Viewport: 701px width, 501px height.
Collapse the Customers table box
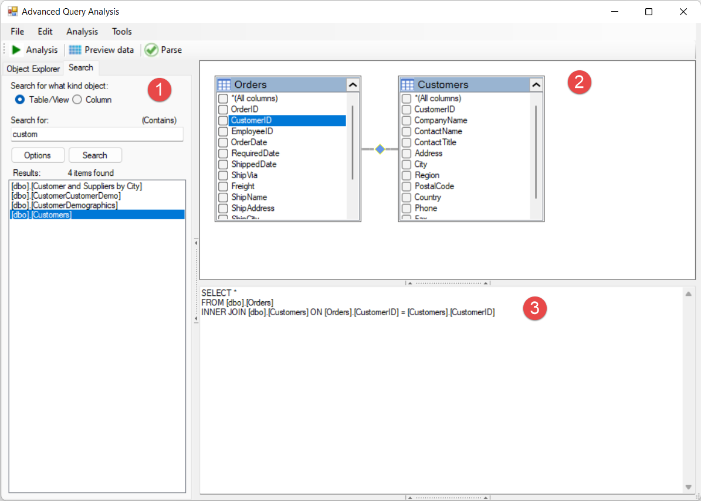pyautogui.click(x=536, y=84)
